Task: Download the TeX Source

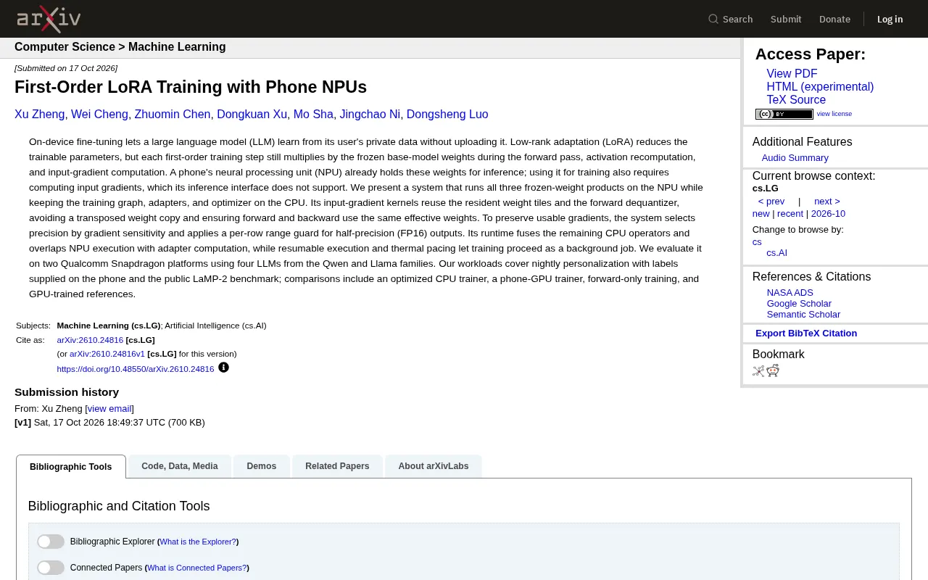Action: 796,100
